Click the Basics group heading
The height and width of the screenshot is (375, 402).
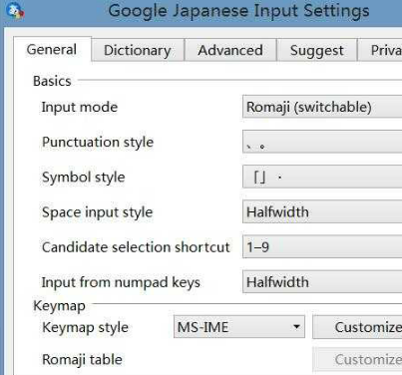pyautogui.click(x=52, y=81)
